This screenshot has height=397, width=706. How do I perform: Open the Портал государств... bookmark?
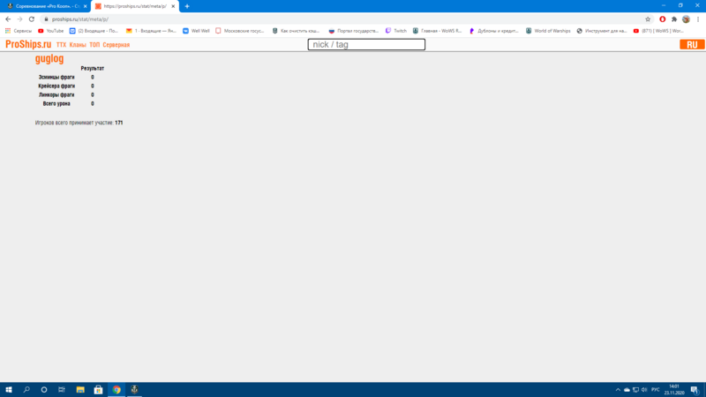click(354, 31)
